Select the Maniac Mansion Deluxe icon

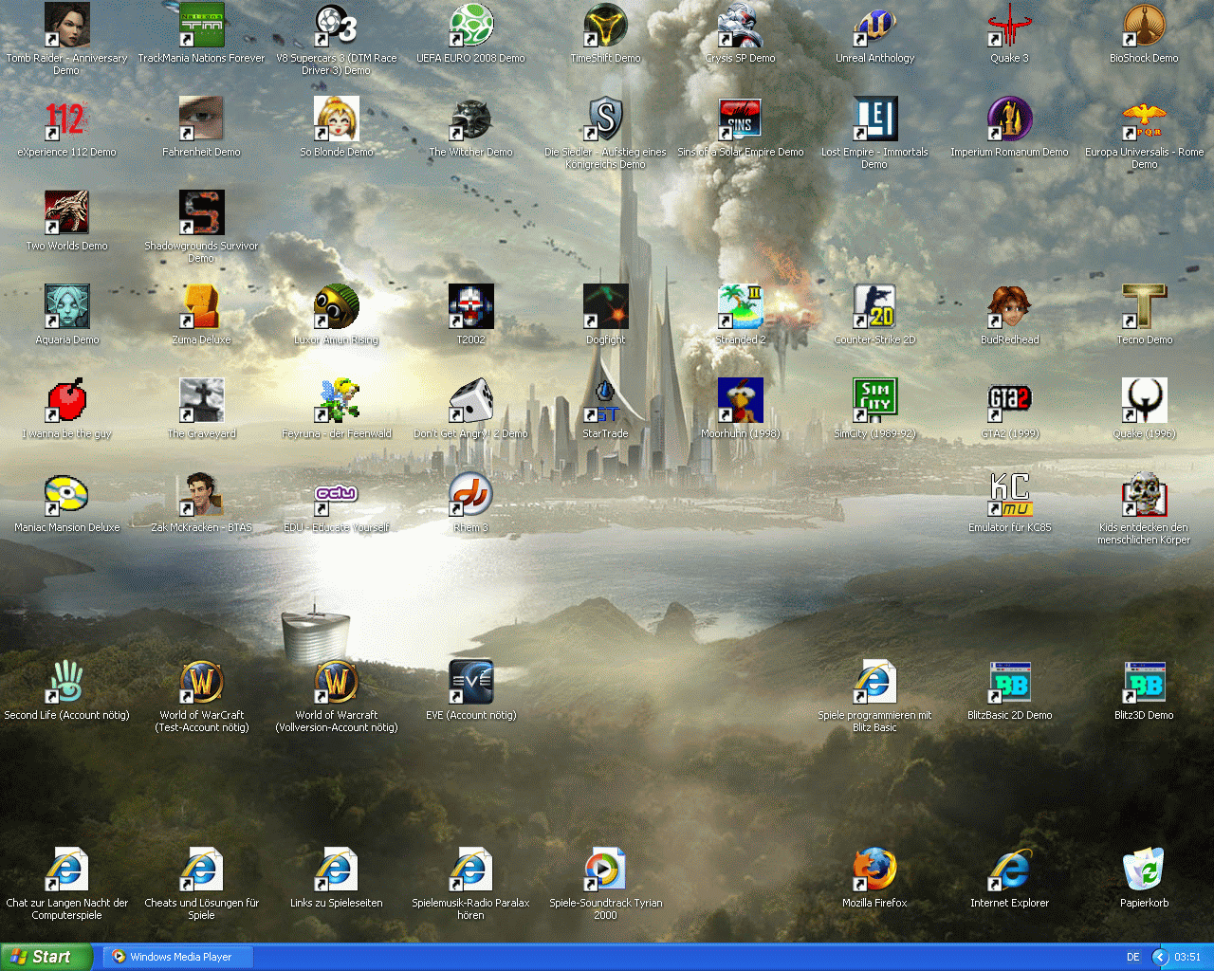click(66, 495)
